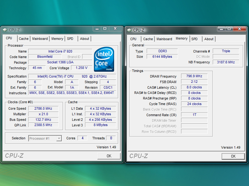Select the Memory tab in right CPU-Z window

[182, 39]
